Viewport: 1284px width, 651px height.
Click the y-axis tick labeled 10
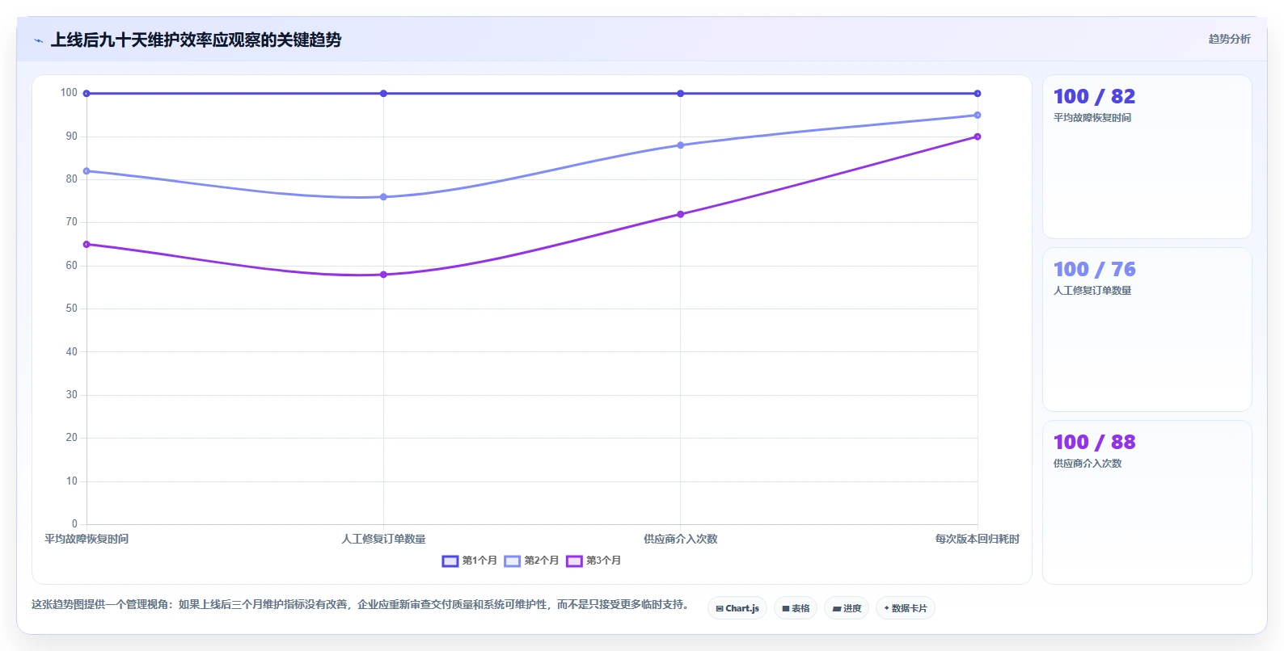pos(72,481)
